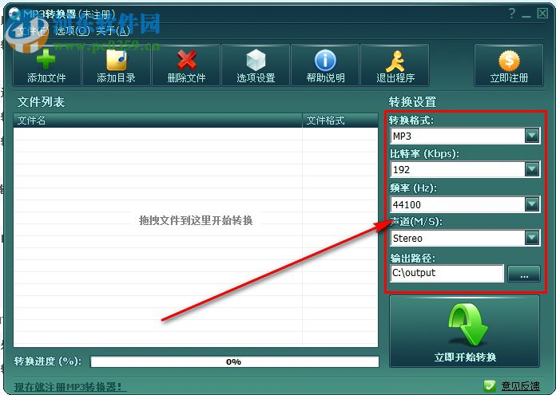This screenshot has width=556, height=395.
Task: Click the 文件格式 column header
Action: 340,120
